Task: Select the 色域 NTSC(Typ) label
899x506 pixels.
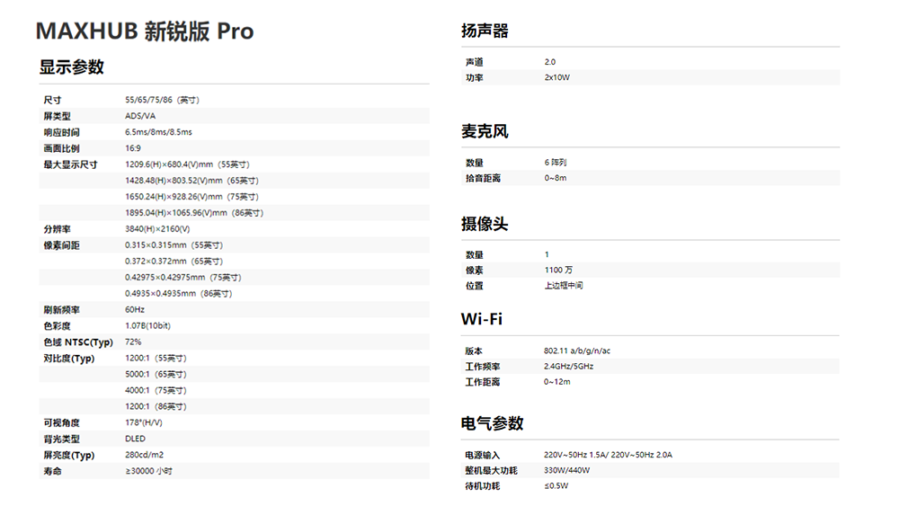Action: 78,342
